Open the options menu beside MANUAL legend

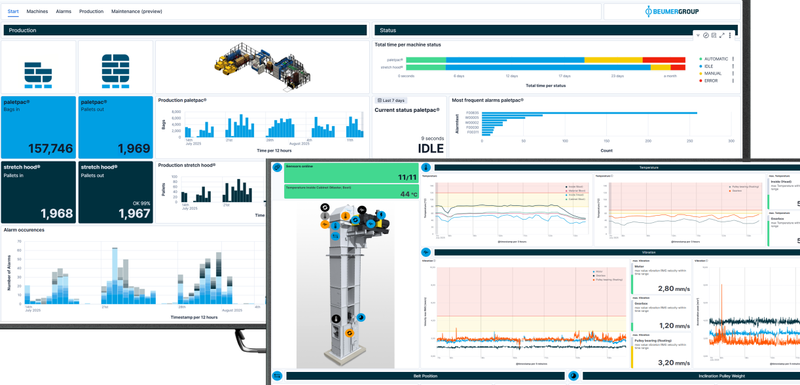(x=733, y=73)
